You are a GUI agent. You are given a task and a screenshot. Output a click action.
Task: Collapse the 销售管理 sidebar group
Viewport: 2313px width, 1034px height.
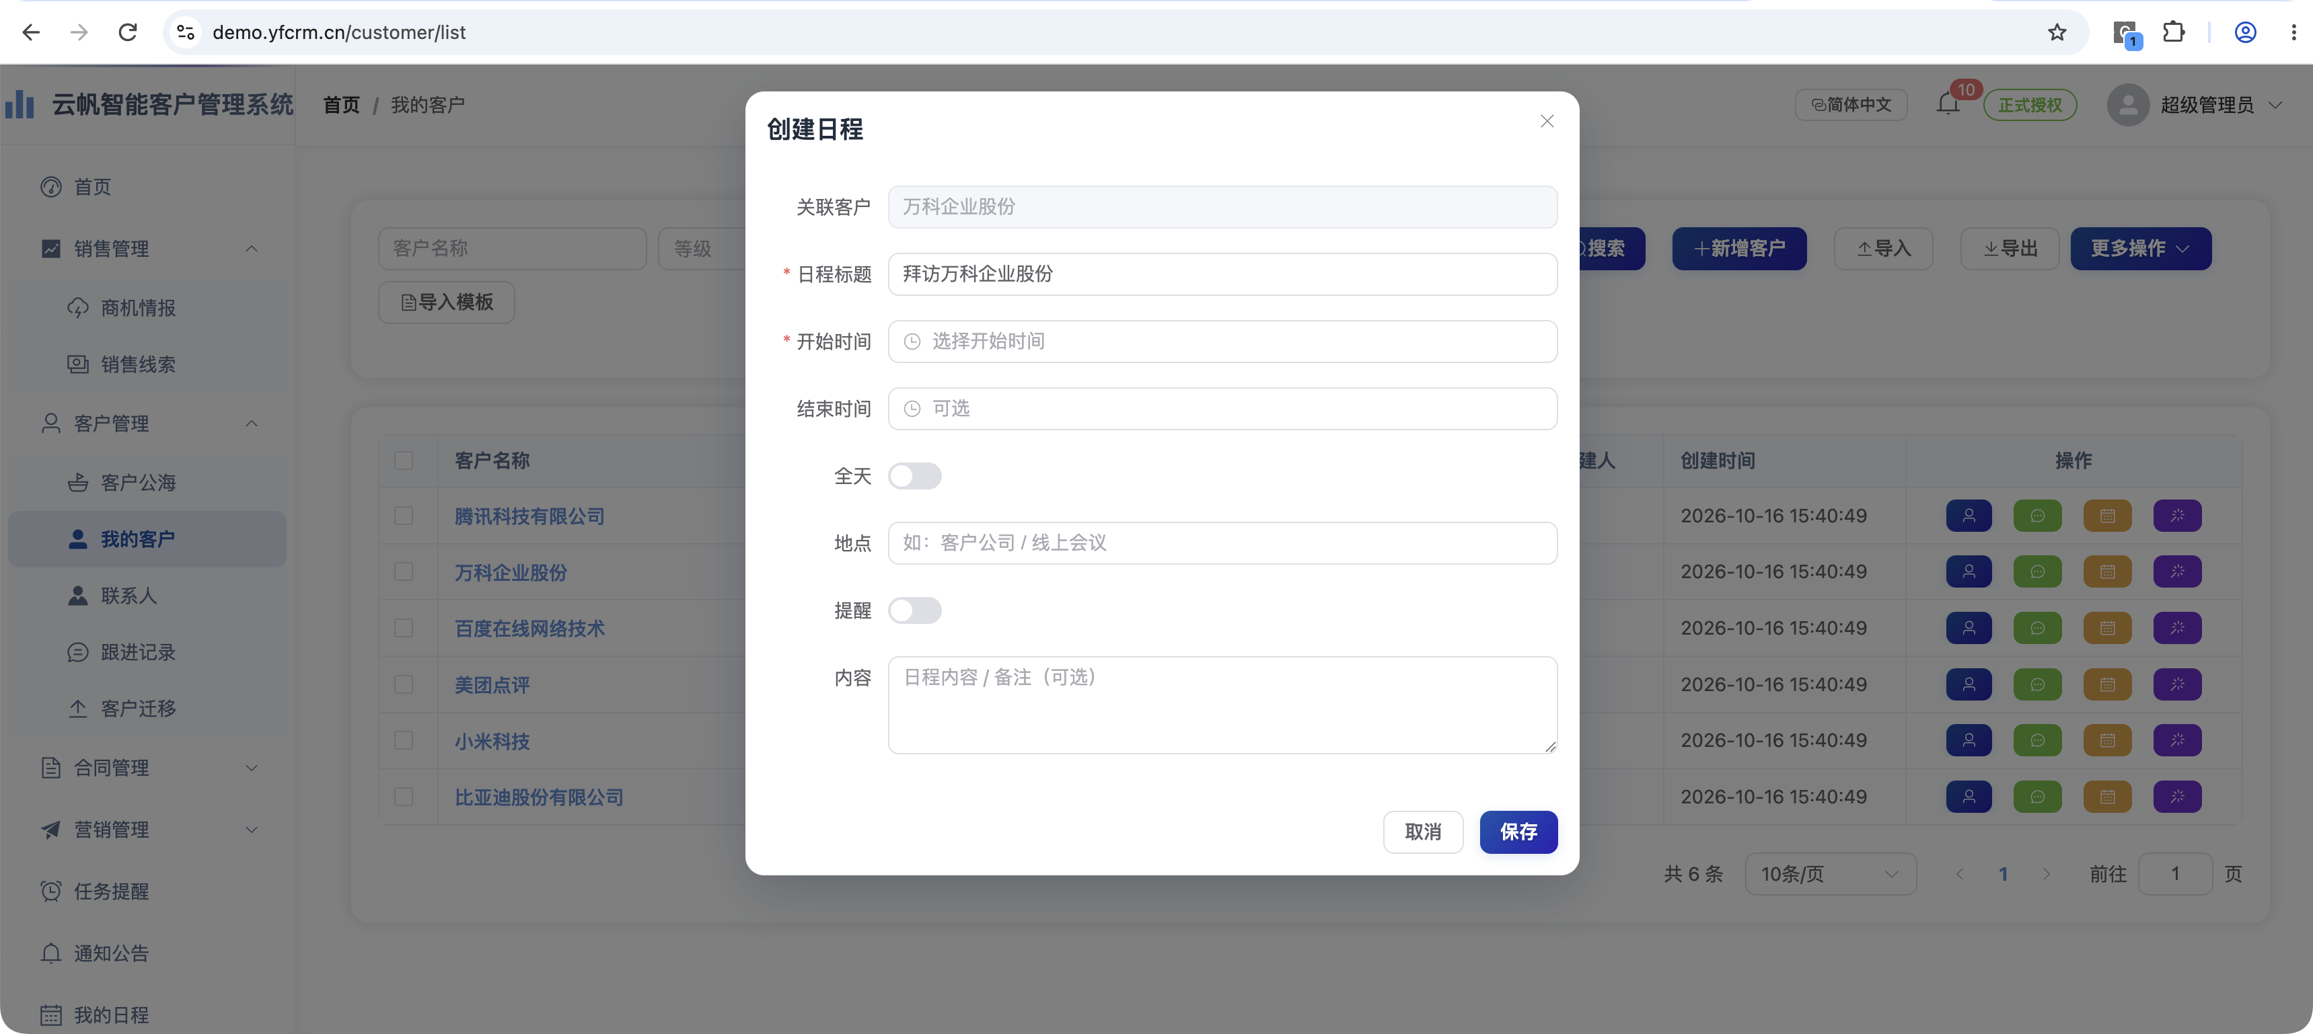148,249
